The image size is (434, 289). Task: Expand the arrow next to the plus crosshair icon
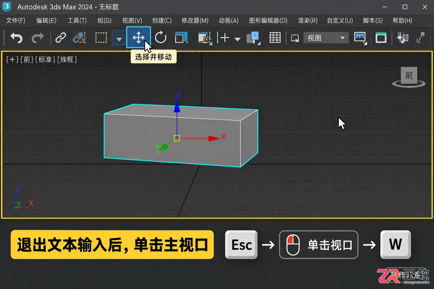coord(237,39)
